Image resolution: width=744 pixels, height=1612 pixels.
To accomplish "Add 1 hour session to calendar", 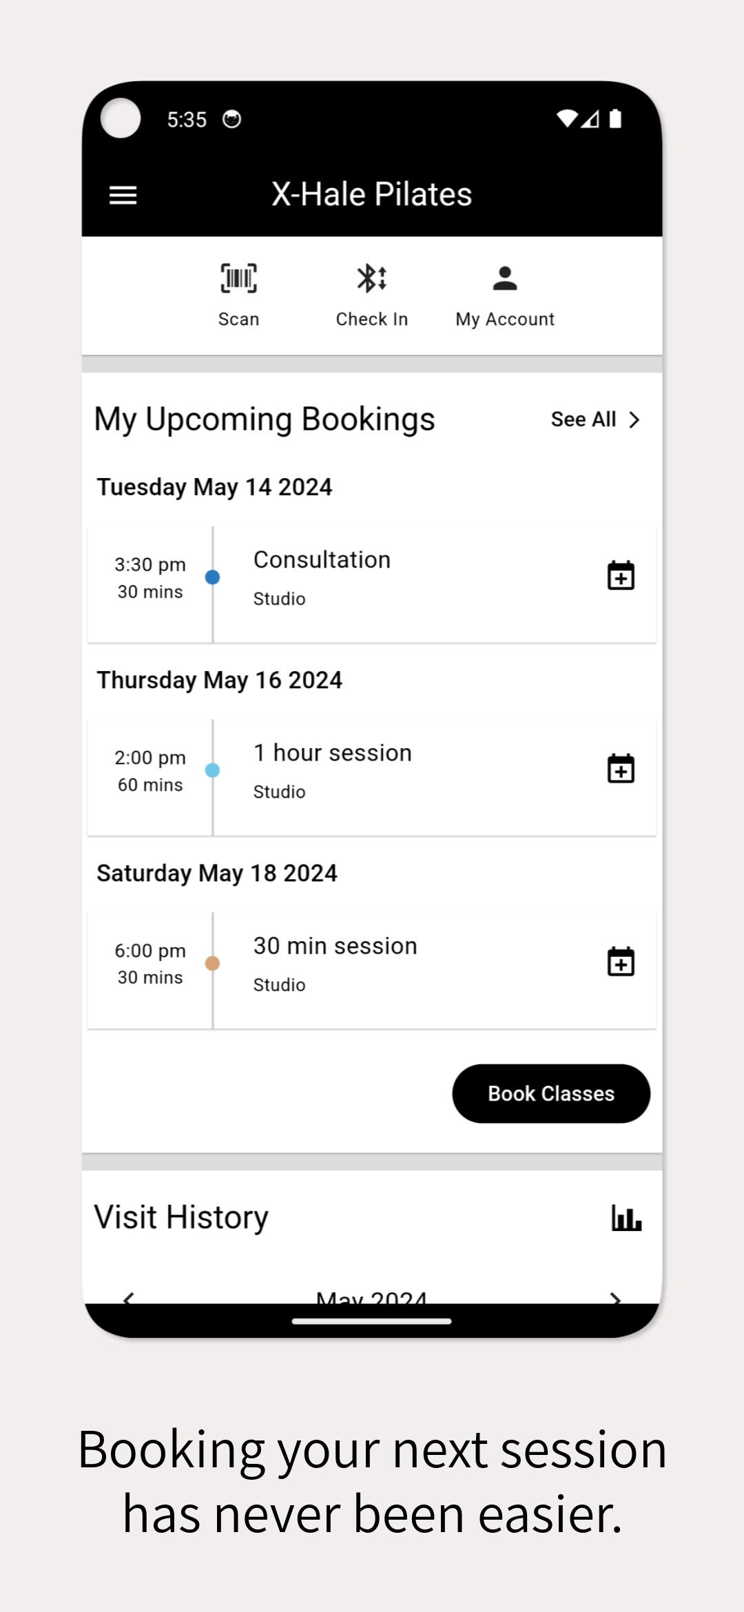I will [x=621, y=768].
